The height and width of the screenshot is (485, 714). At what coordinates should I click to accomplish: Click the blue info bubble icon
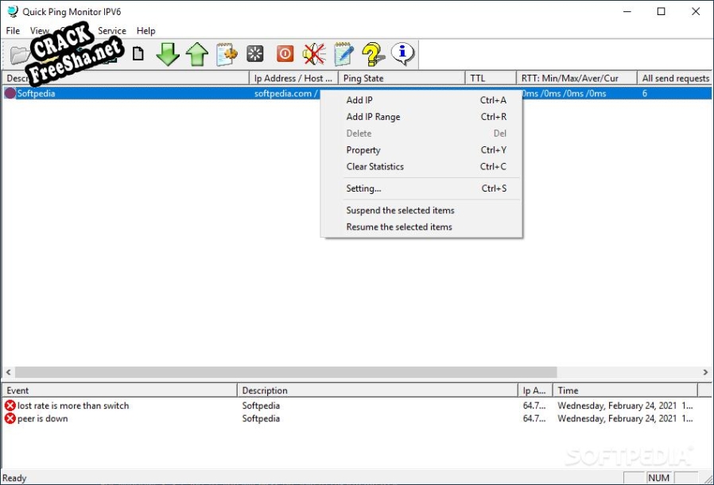click(402, 54)
